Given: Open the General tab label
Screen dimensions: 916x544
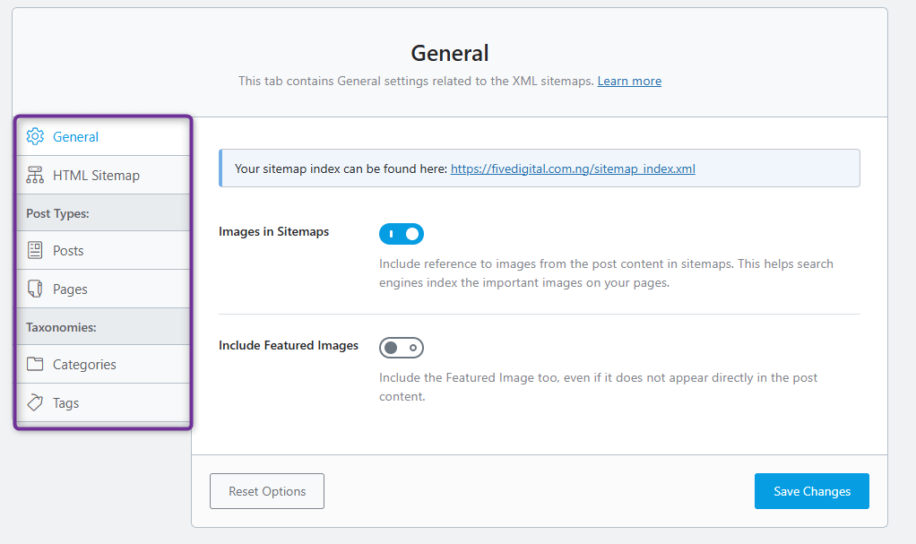Looking at the screenshot, I should tap(75, 137).
